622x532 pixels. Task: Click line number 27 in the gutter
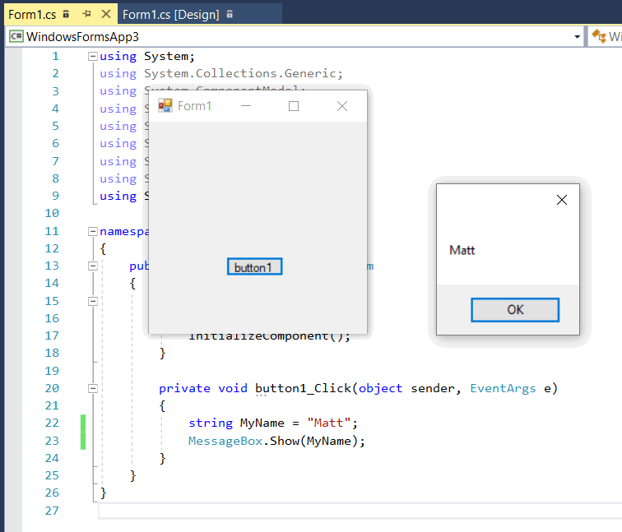tap(52, 511)
